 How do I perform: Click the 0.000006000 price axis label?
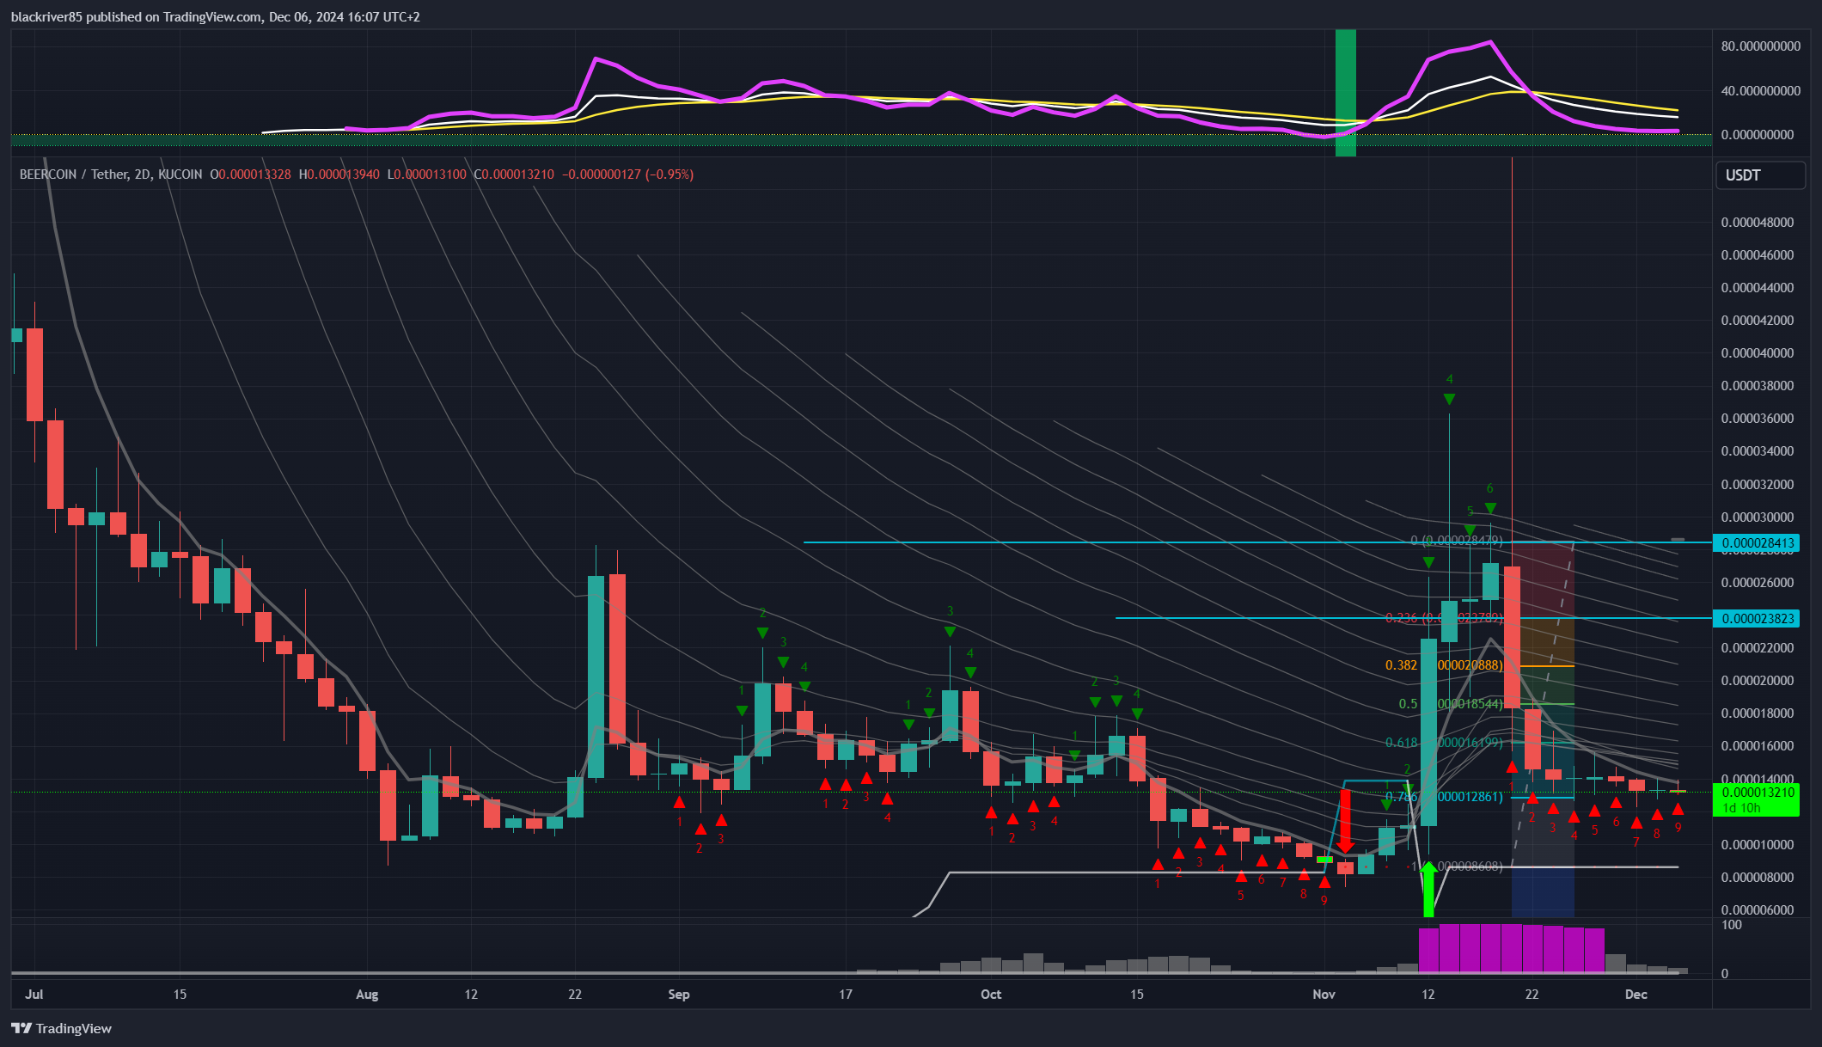click(x=1758, y=910)
